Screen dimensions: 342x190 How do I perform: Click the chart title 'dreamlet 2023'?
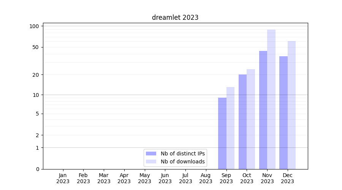(x=175, y=17)
